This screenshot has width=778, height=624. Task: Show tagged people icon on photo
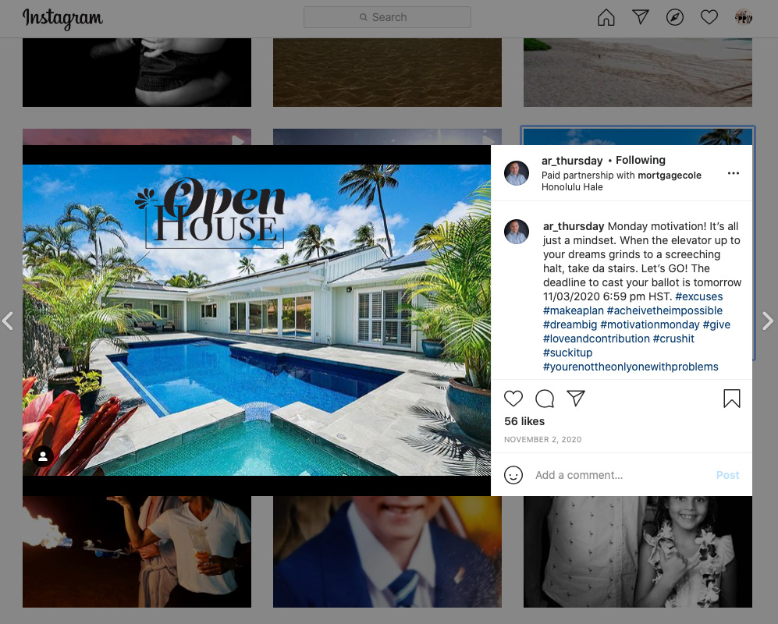coord(43,456)
